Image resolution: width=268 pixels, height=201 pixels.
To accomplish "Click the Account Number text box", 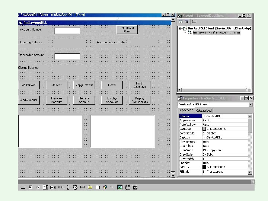I will (x=67, y=31).
